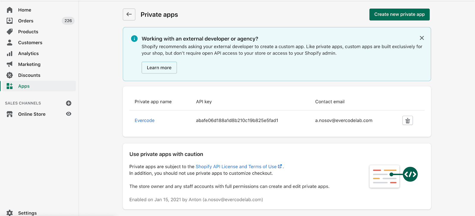Go back using the arrow button
Screen dimensions: 475x216
click(129, 15)
